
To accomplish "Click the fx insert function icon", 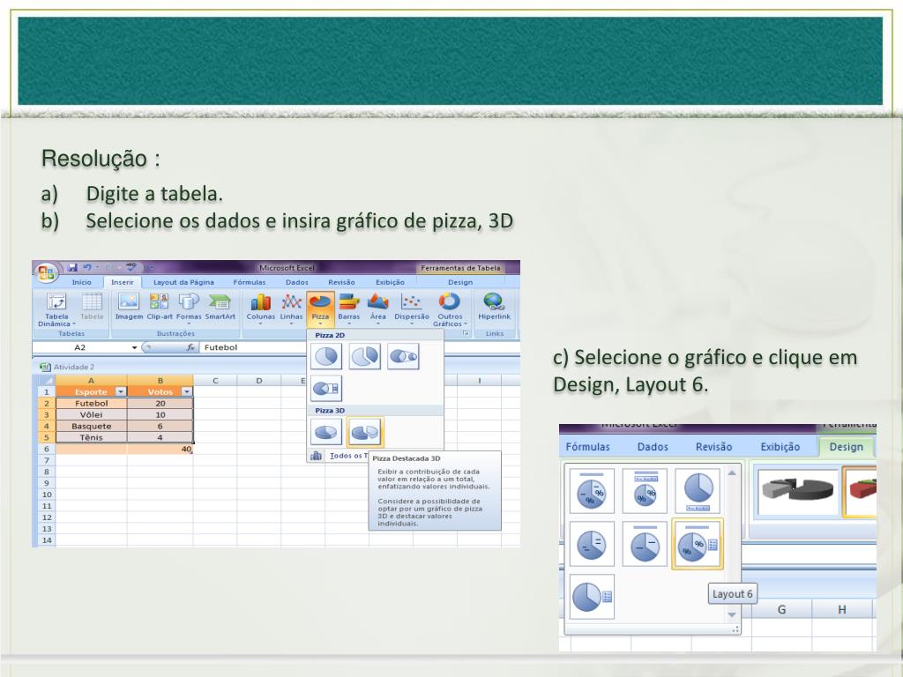I will (x=190, y=347).
